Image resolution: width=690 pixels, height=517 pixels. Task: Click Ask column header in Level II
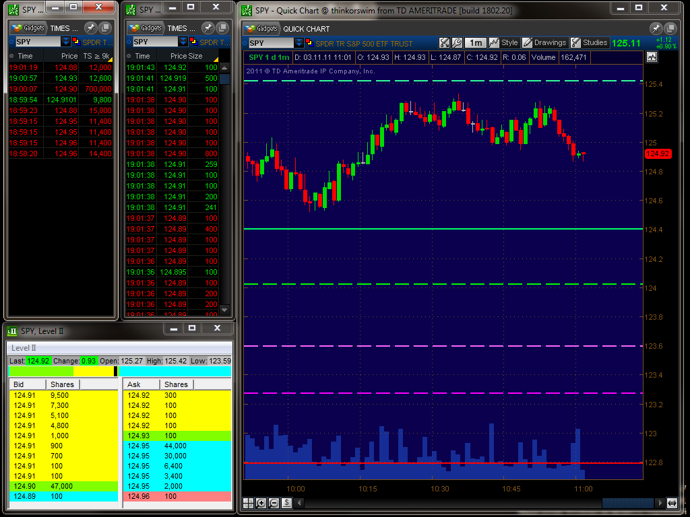click(142, 384)
